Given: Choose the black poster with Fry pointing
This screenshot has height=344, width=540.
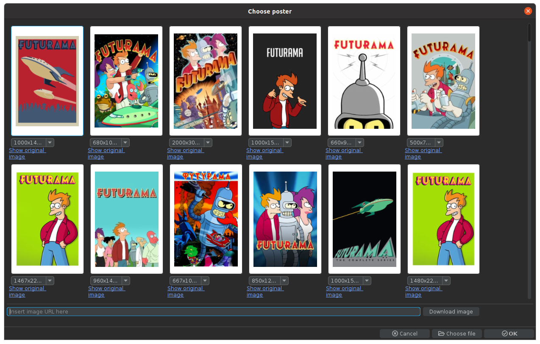Looking at the screenshot, I should click(284, 81).
